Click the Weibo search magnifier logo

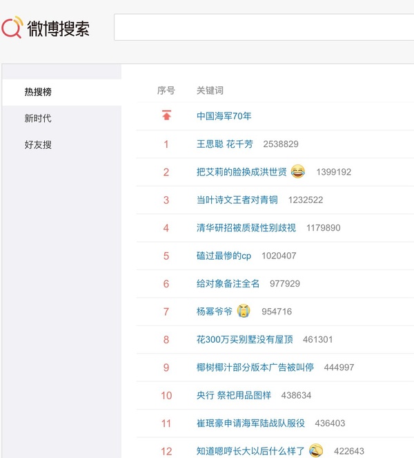pos(12,27)
